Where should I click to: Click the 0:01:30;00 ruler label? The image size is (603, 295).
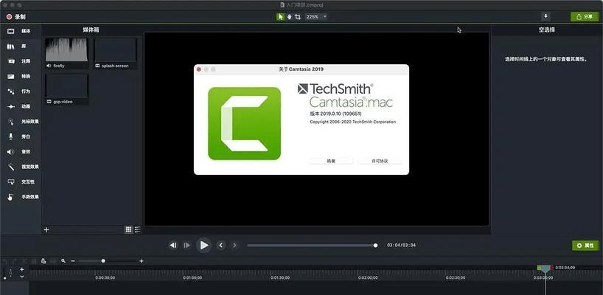[x=280, y=277]
